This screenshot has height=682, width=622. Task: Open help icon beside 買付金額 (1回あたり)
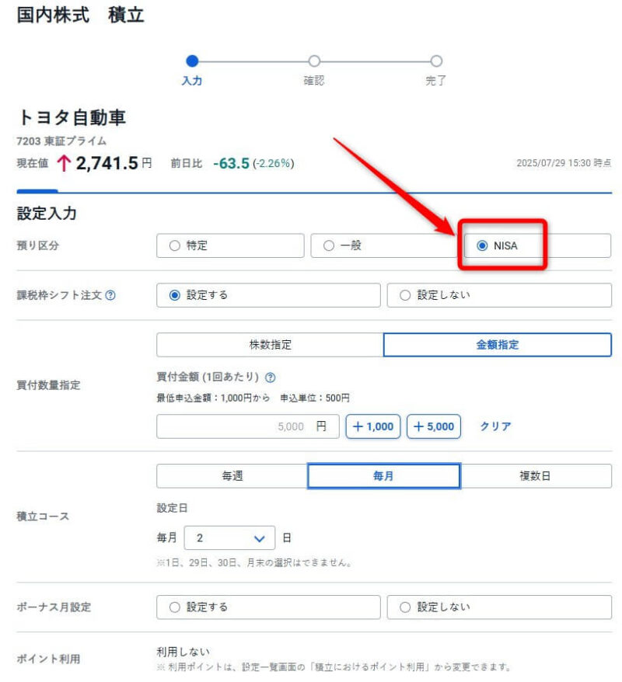click(x=270, y=377)
